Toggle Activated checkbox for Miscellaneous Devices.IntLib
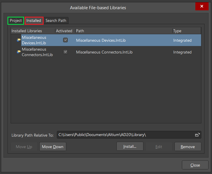 (x=65, y=40)
